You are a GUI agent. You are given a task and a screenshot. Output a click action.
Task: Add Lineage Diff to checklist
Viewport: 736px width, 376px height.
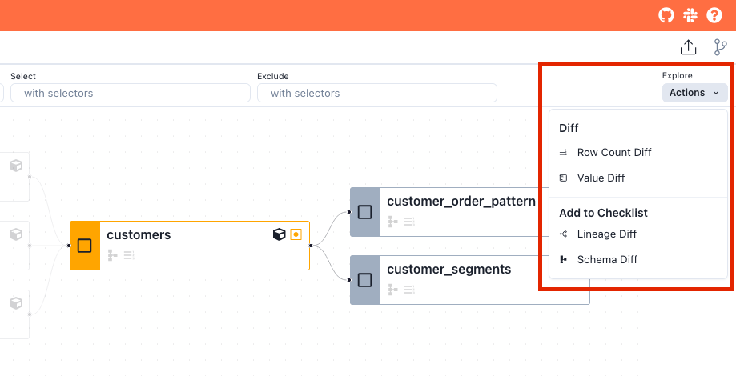click(x=606, y=234)
